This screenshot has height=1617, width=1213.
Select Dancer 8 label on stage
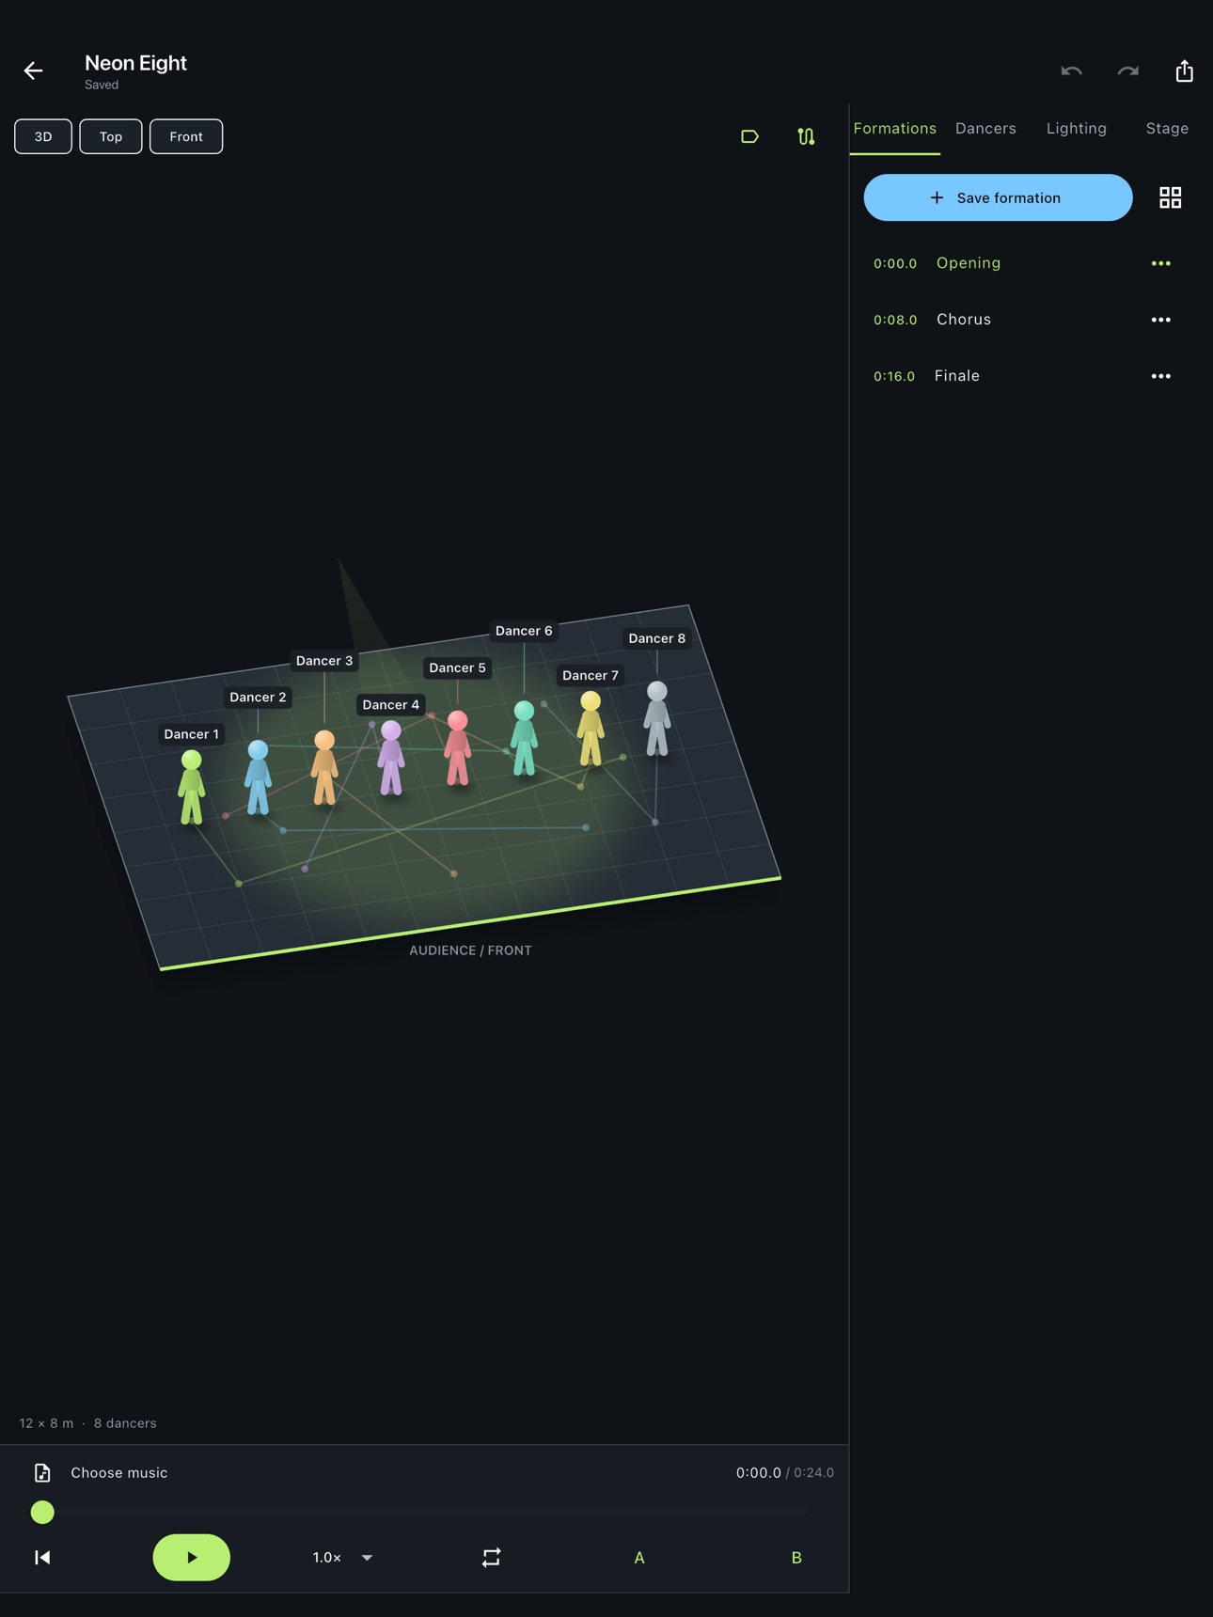[x=656, y=638]
